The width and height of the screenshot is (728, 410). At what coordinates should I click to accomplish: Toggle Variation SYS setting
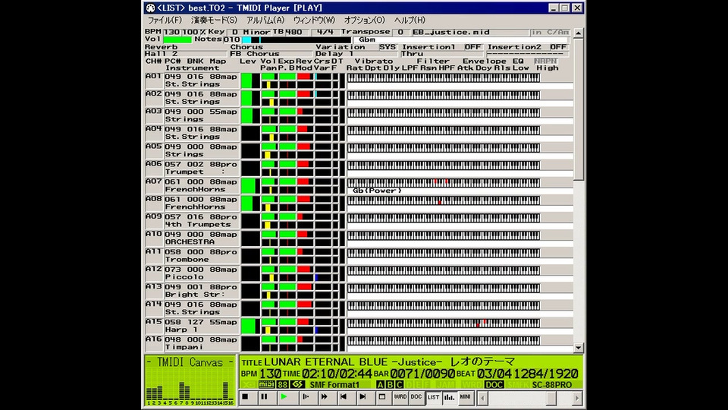tap(388, 47)
